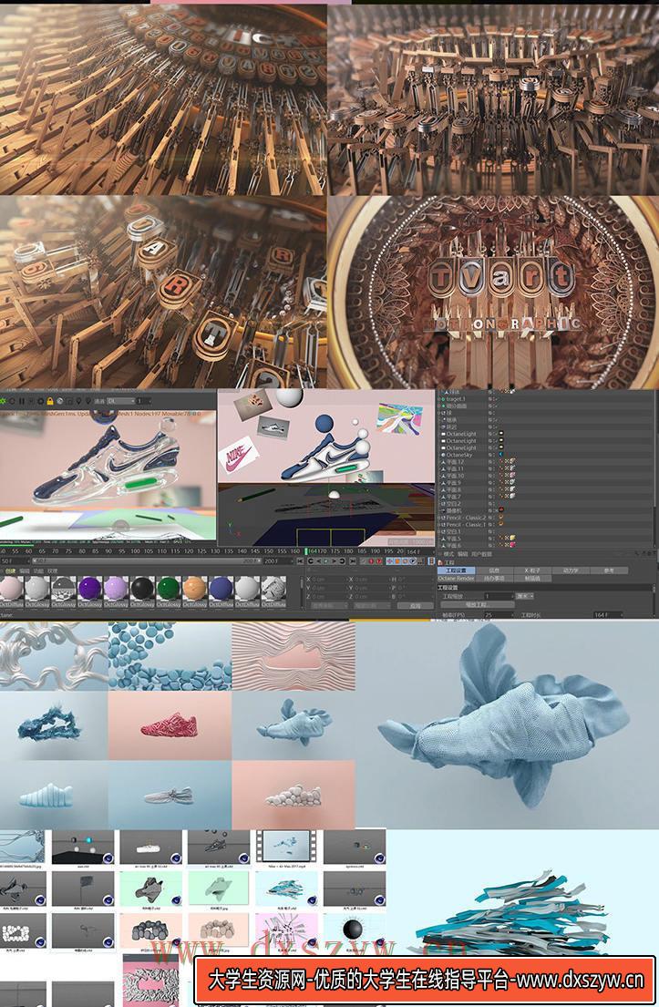Click the pink texture tag on 平面.6

pyautogui.click(x=512, y=545)
